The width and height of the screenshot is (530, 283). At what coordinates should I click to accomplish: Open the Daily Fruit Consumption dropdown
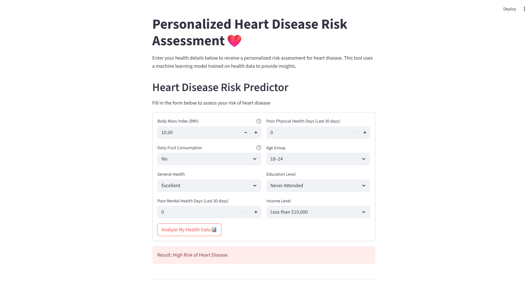pos(209,159)
